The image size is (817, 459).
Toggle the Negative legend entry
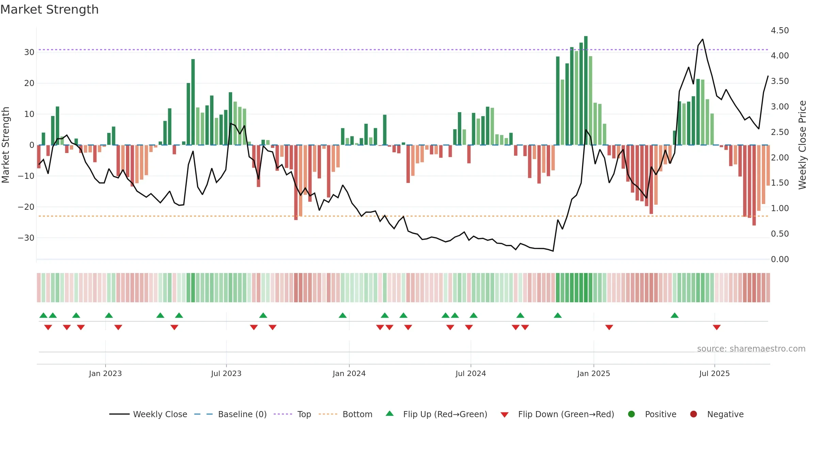[717, 414]
